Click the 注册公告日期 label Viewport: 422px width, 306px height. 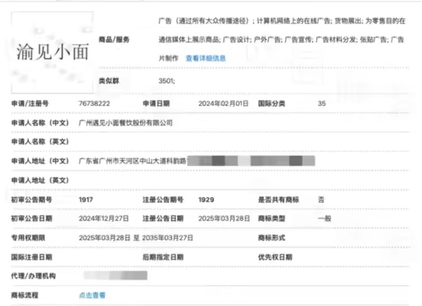pos(163,218)
